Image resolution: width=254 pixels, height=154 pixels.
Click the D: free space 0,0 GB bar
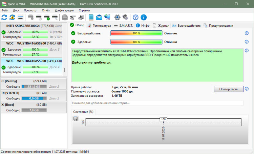pos(34,98)
